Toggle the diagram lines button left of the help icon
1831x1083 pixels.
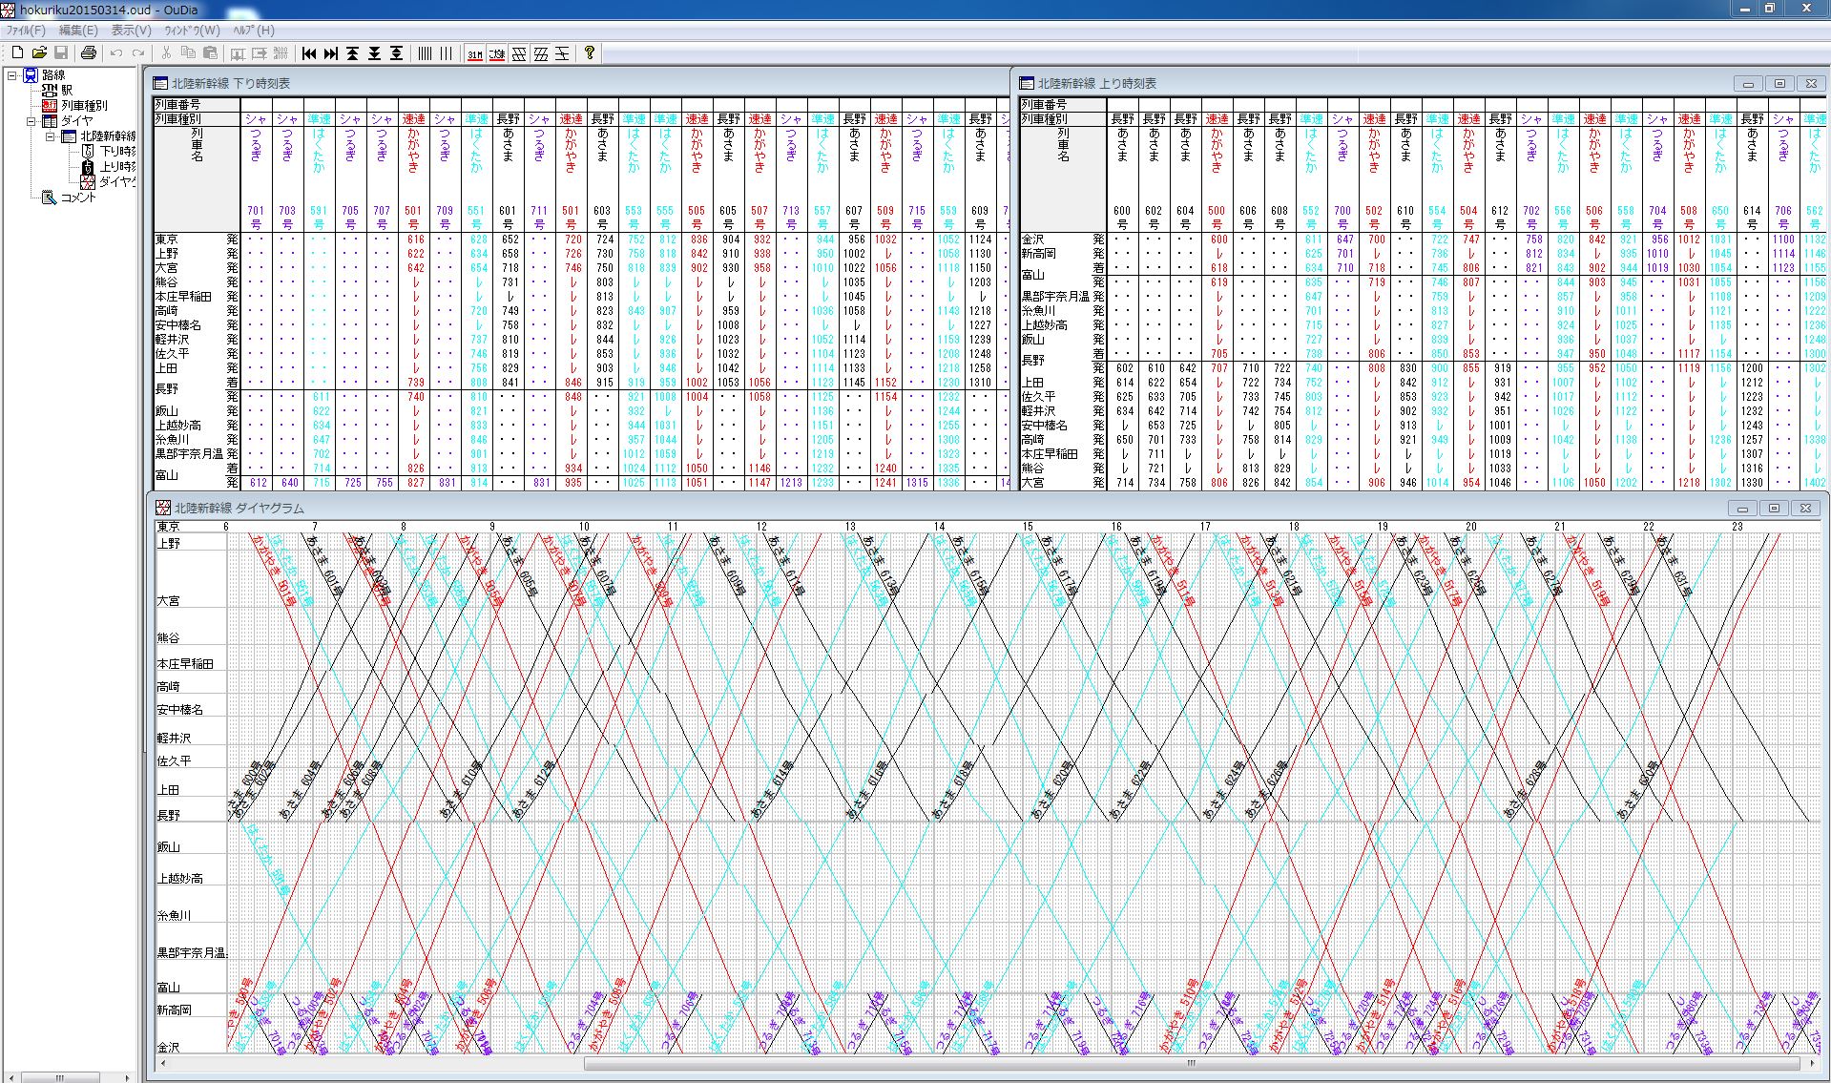coord(563,53)
